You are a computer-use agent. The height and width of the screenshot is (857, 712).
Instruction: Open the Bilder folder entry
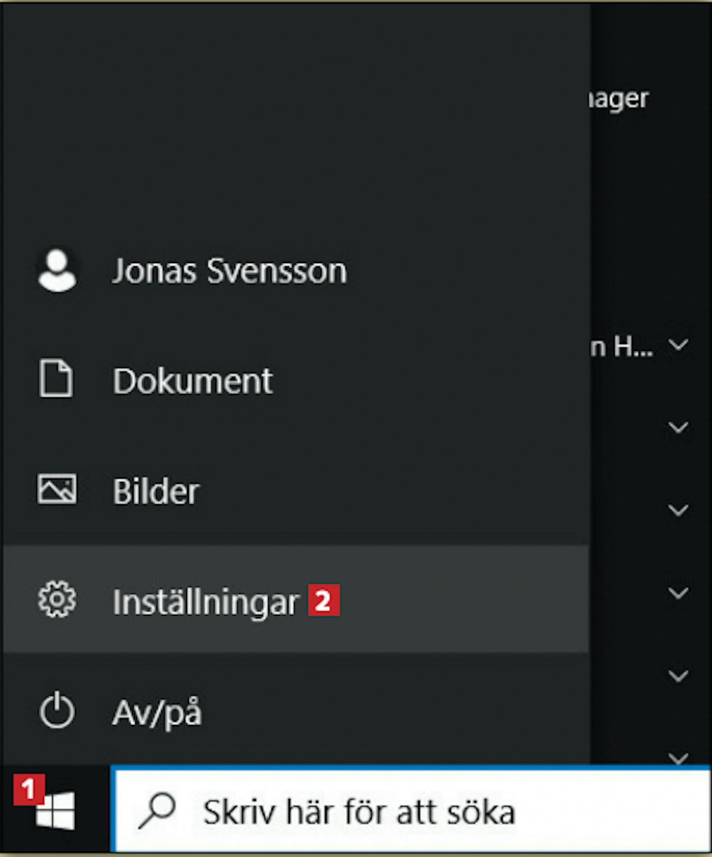(296, 490)
